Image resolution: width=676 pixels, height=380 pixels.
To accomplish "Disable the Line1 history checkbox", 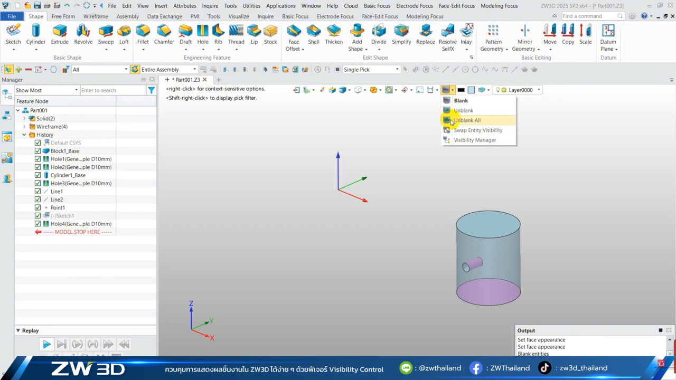I will tap(37, 192).
